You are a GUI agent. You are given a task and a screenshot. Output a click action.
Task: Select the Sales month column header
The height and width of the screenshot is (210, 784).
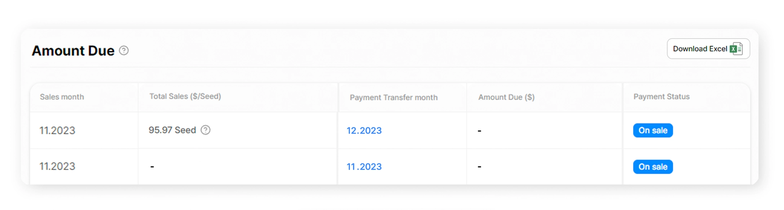[x=62, y=97]
